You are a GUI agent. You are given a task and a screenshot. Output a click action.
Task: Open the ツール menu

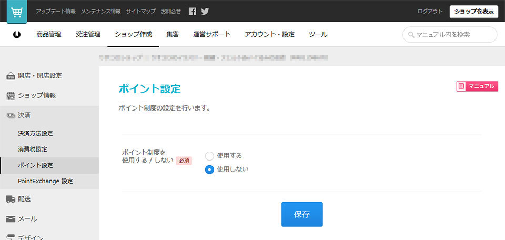tap(318, 34)
